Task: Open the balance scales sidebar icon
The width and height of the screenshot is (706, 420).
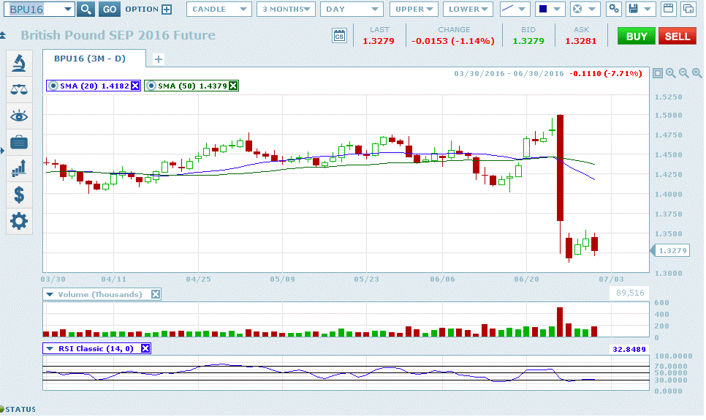Action: (x=19, y=90)
